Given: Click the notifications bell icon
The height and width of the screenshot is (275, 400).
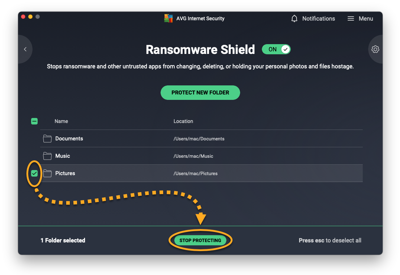Looking at the screenshot, I should coord(294,18).
